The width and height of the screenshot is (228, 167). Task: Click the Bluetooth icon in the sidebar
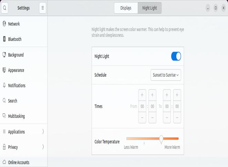pos(4,39)
